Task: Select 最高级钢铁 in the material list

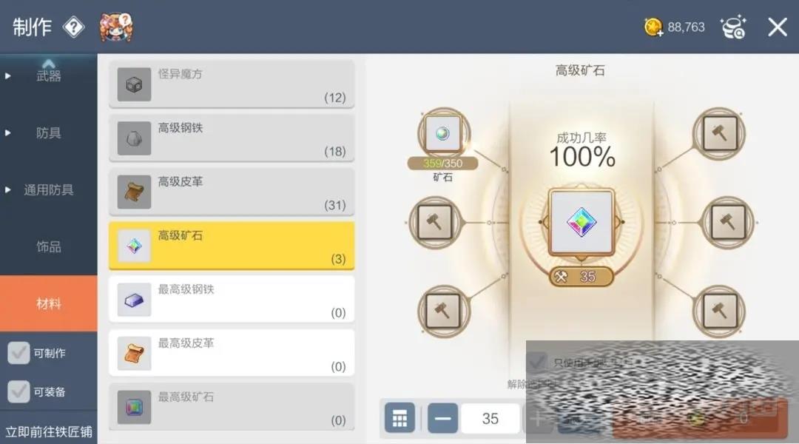Action: point(232,299)
